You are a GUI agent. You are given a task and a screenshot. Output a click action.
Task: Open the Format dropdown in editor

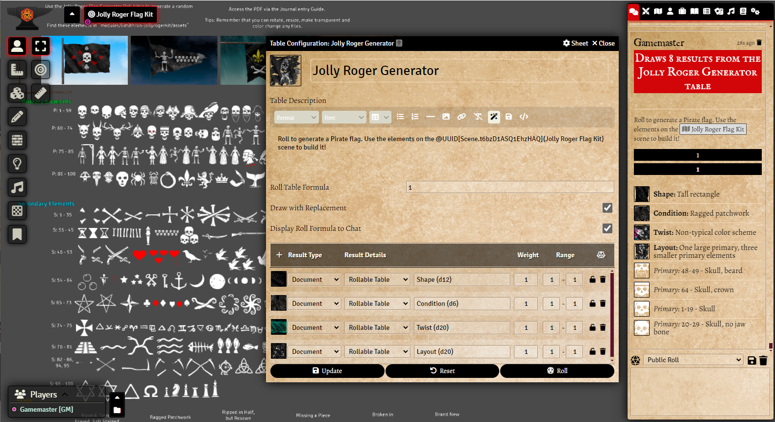pyautogui.click(x=297, y=117)
